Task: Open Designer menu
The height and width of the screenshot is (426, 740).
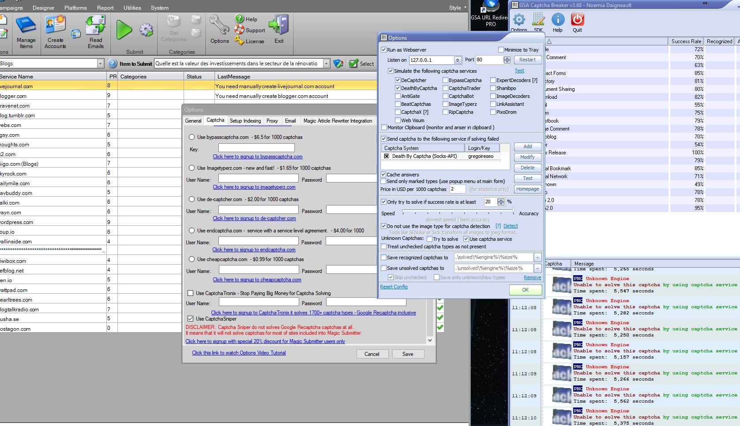Action: pyautogui.click(x=43, y=7)
